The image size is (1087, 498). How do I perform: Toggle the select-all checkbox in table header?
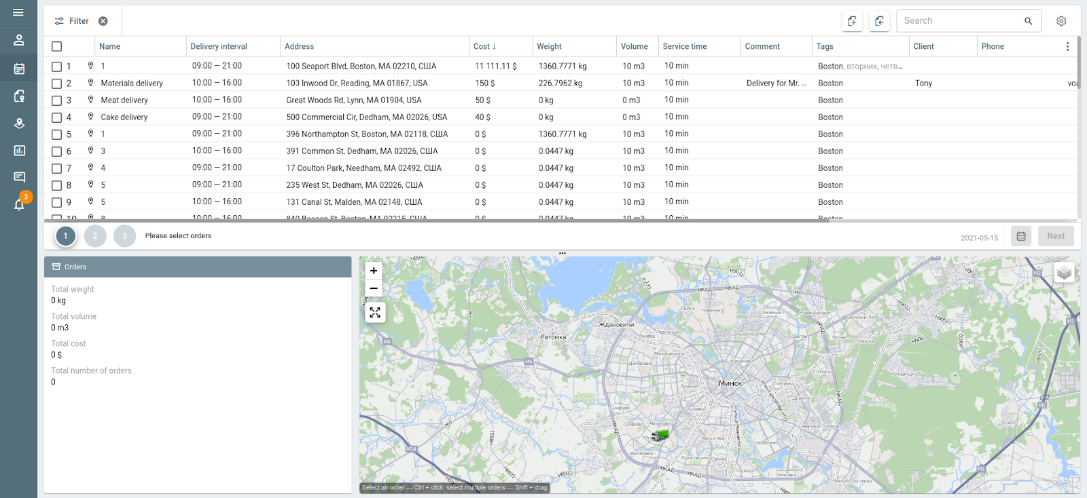click(57, 47)
